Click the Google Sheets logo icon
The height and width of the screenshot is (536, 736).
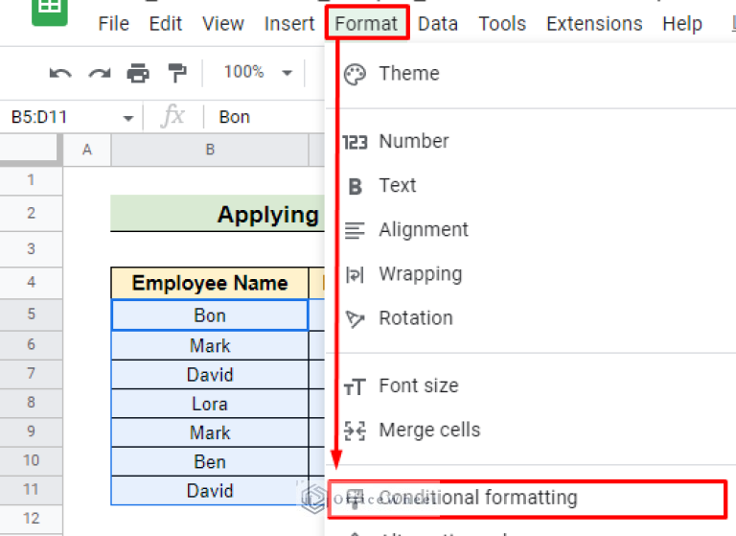pyautogui.click(x=50, y=12)
